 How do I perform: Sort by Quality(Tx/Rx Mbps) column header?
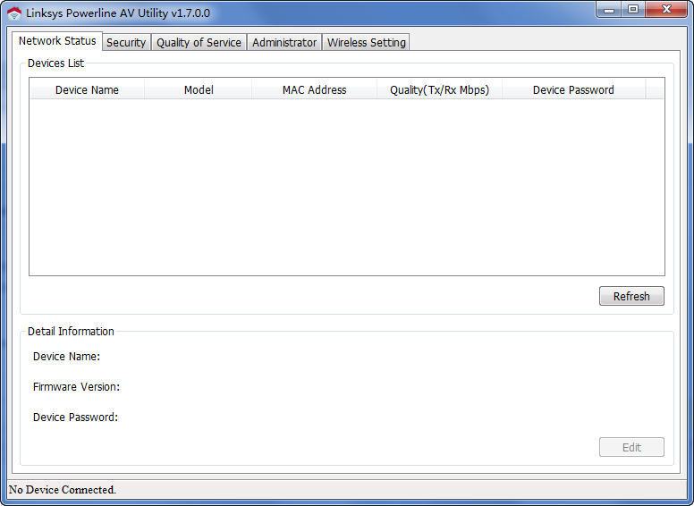(x=439, y=89)
